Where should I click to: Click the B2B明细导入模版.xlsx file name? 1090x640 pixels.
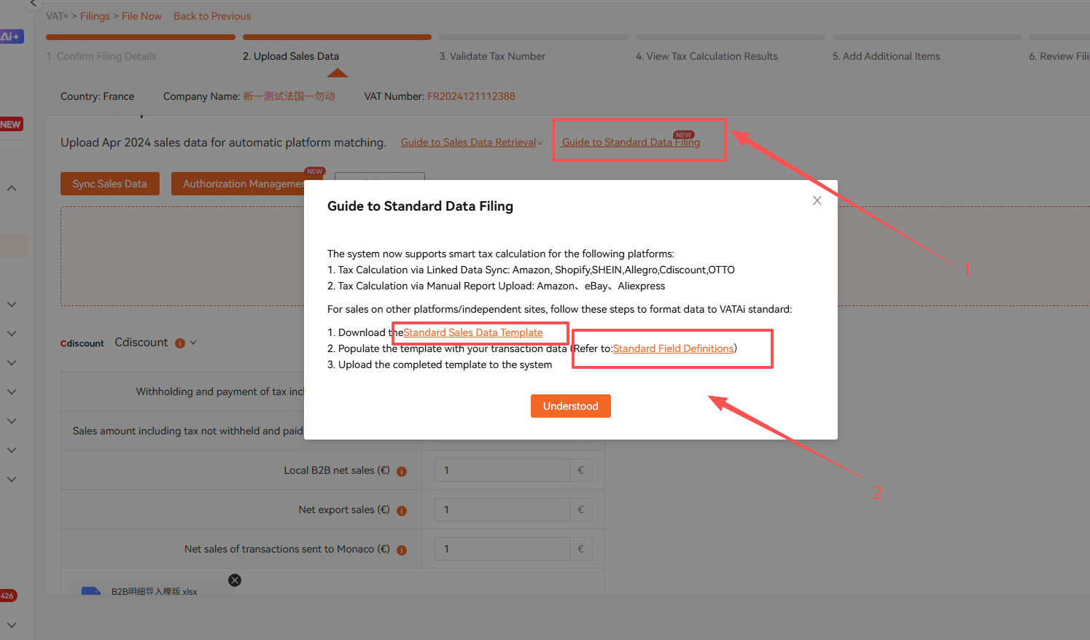pos(155,591)
